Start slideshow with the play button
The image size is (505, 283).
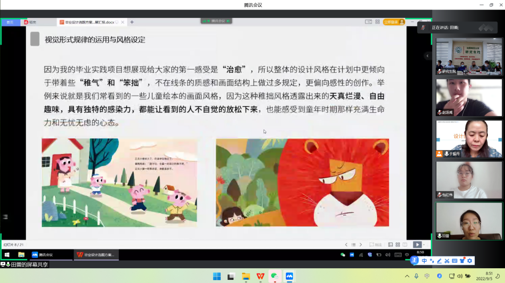417,245
